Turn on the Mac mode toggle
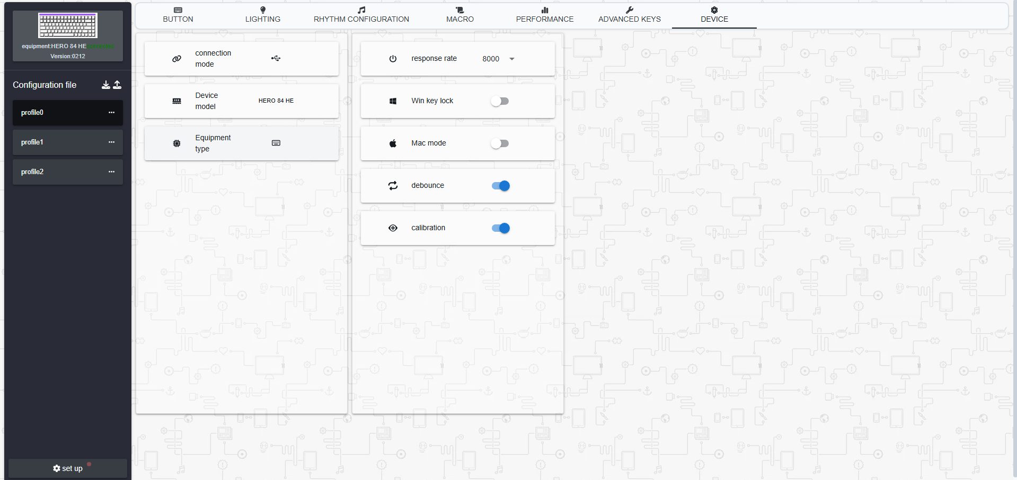 pyautogui.click(x=500, y=143)
